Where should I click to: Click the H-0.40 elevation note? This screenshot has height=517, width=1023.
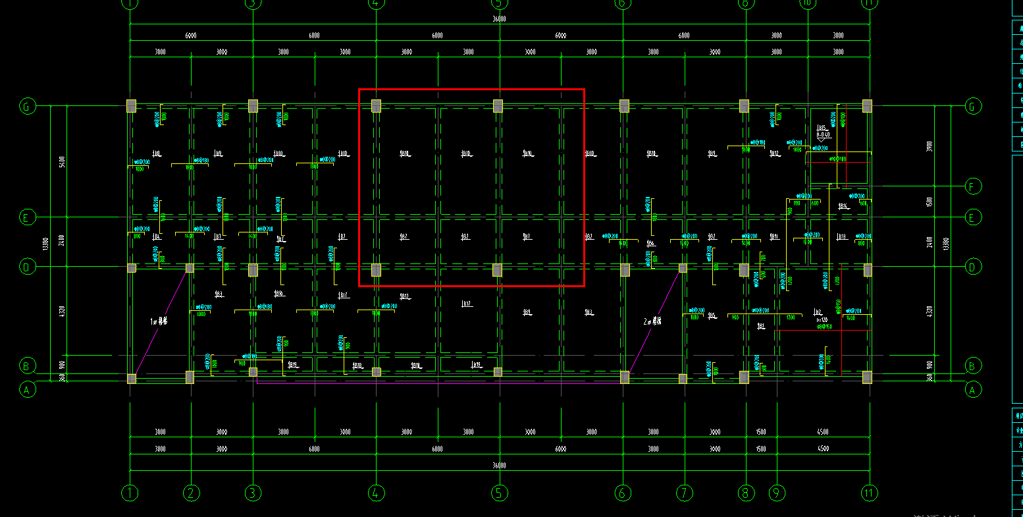pos(823,135)
